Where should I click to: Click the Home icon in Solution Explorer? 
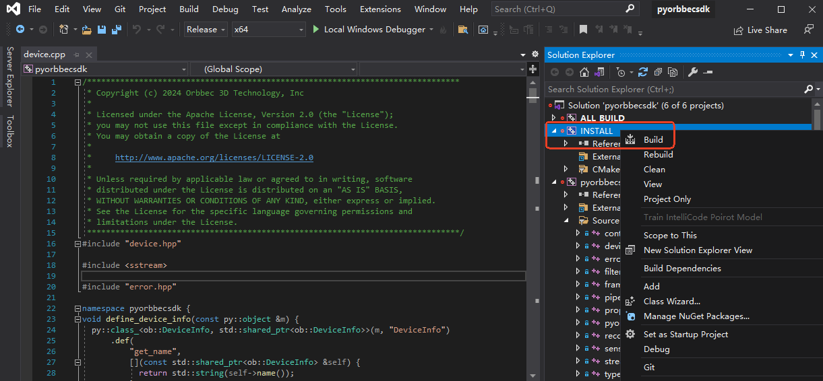tap(584, 72)
